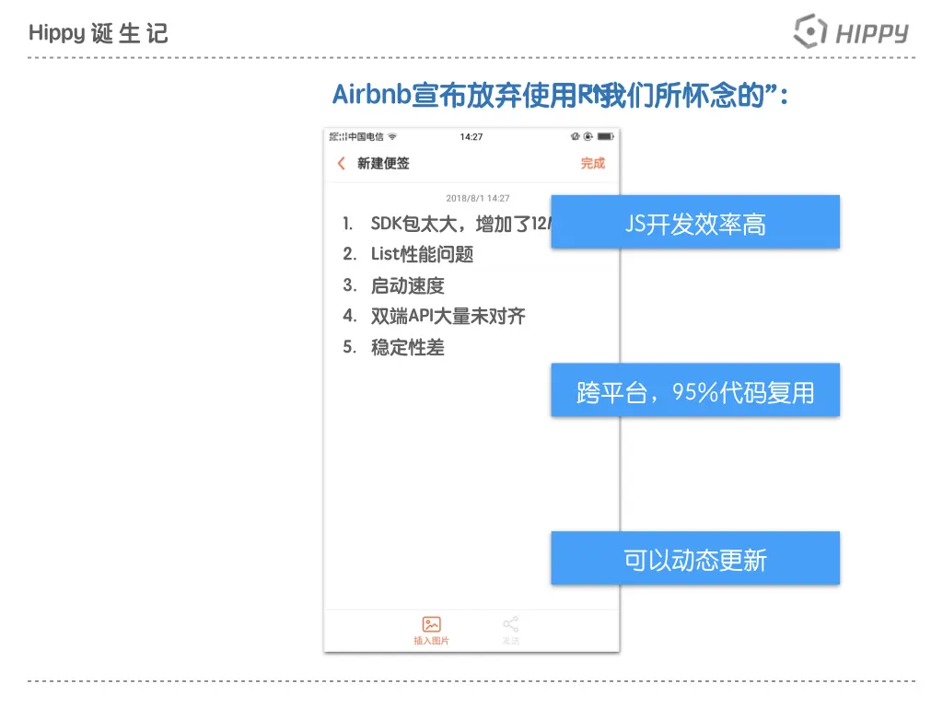Screen dimensions: 943x707
Task: Click the blue JS开发效率高 box
Action: pyautogui.click(x=695, y=222)
